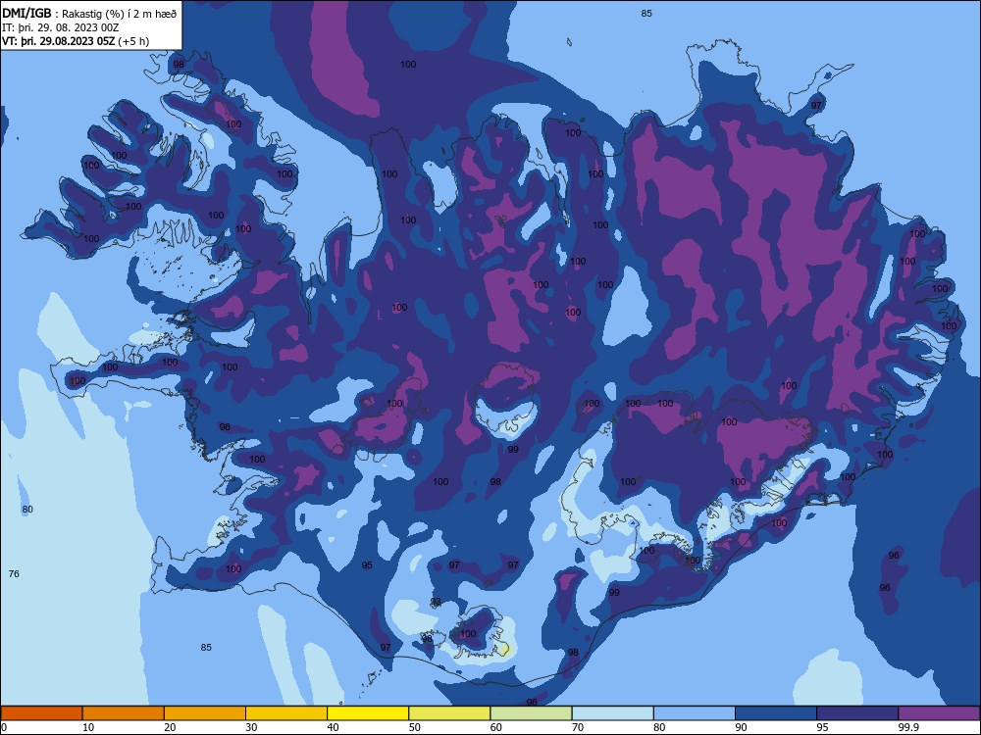Select the bright yellow 40–50 legend swatch
This screenshot has height=735, width=981.
(x=368, y=713)
